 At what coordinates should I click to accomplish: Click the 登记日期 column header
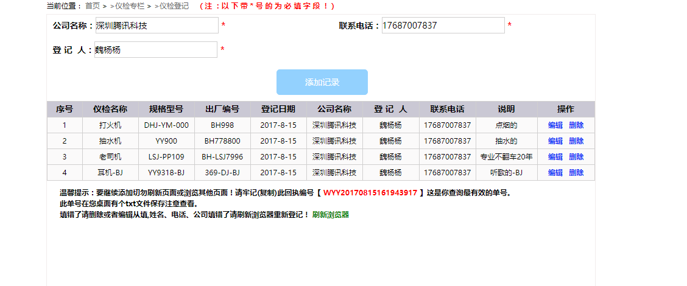point(279,109)
